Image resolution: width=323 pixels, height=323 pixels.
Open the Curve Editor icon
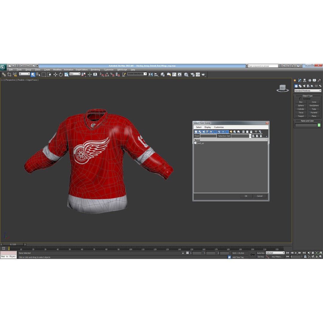[x=174, y=74]
